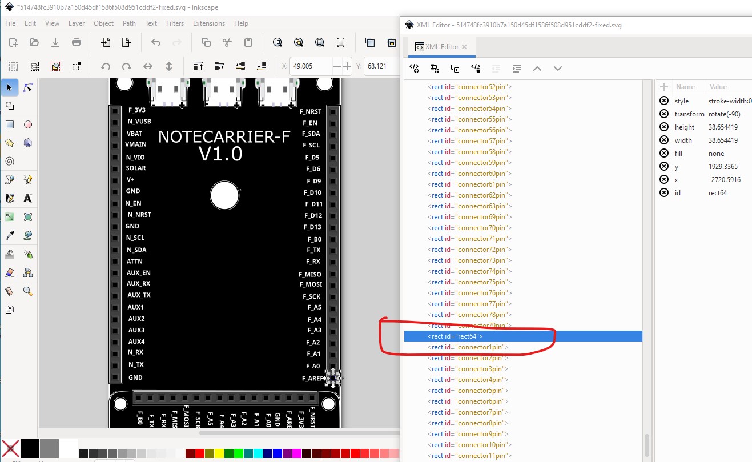This screenshot has height=462, width=752.
Task: Zoom to fit selection icon
Action: tap(278, 42)
